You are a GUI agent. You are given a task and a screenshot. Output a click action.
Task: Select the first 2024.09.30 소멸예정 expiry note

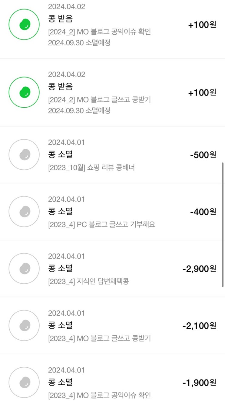click(x=79, y=43)
